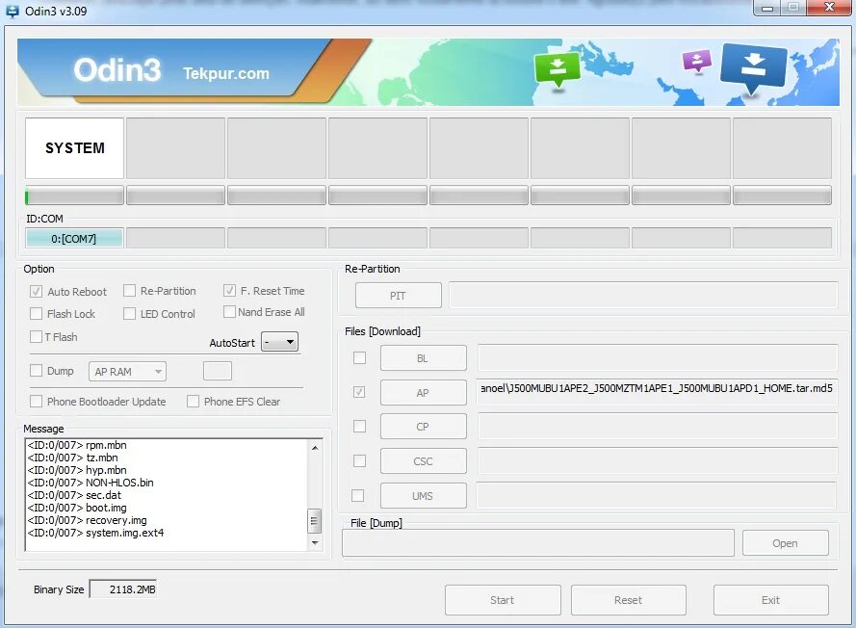
Task: Click the 0:[COM7] port box
Action: 74,239
